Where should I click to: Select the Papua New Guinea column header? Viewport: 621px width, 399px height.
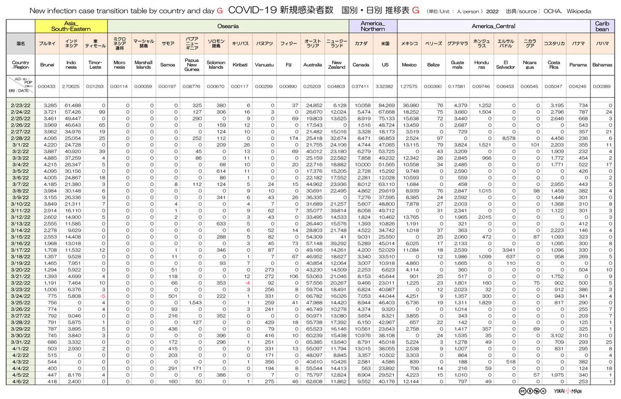[x=193, y=65]
